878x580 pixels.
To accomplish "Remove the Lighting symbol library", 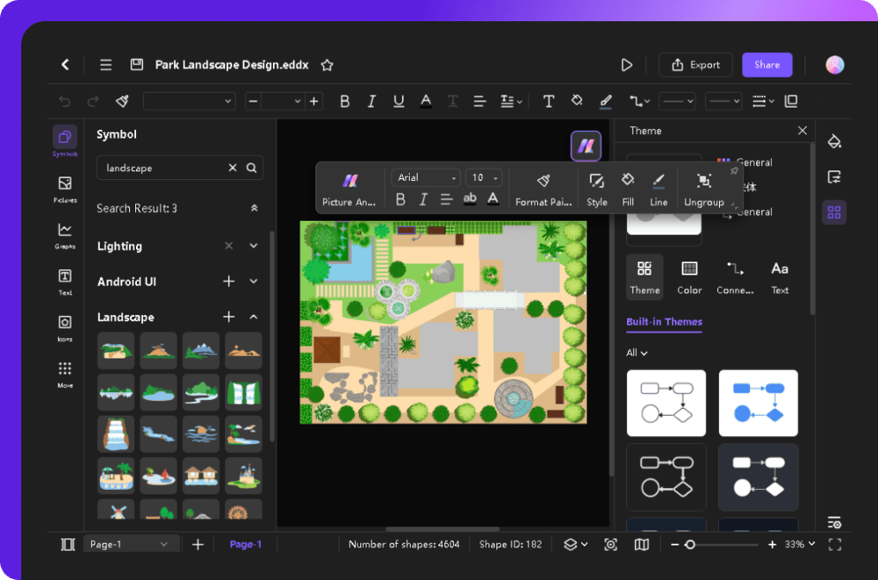I will [228, 246].
